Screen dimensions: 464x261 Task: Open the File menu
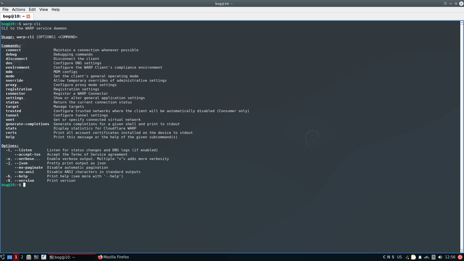pos(5,10)
